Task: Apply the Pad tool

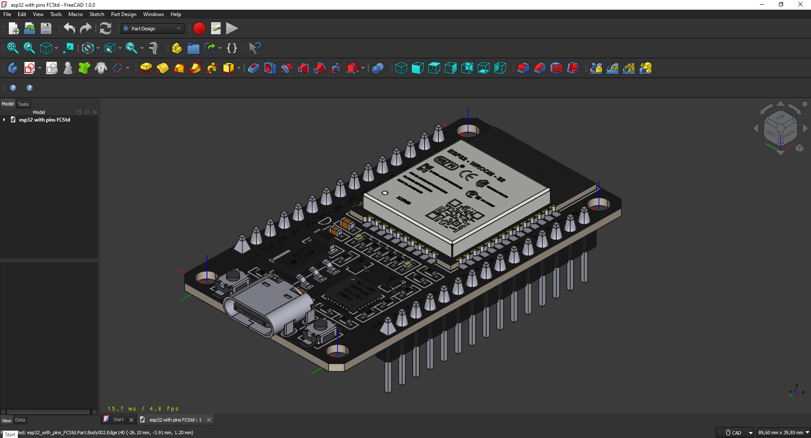Action: (x=146, y=68)
